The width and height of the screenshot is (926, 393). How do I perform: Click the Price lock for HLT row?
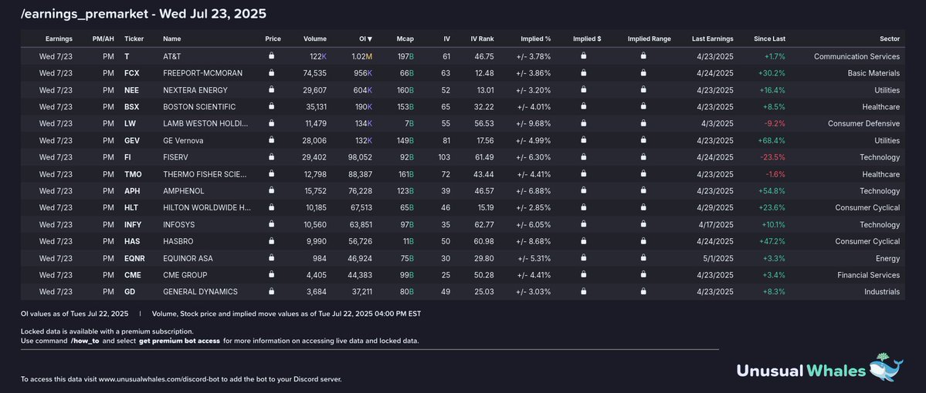[x=271, y=207]
